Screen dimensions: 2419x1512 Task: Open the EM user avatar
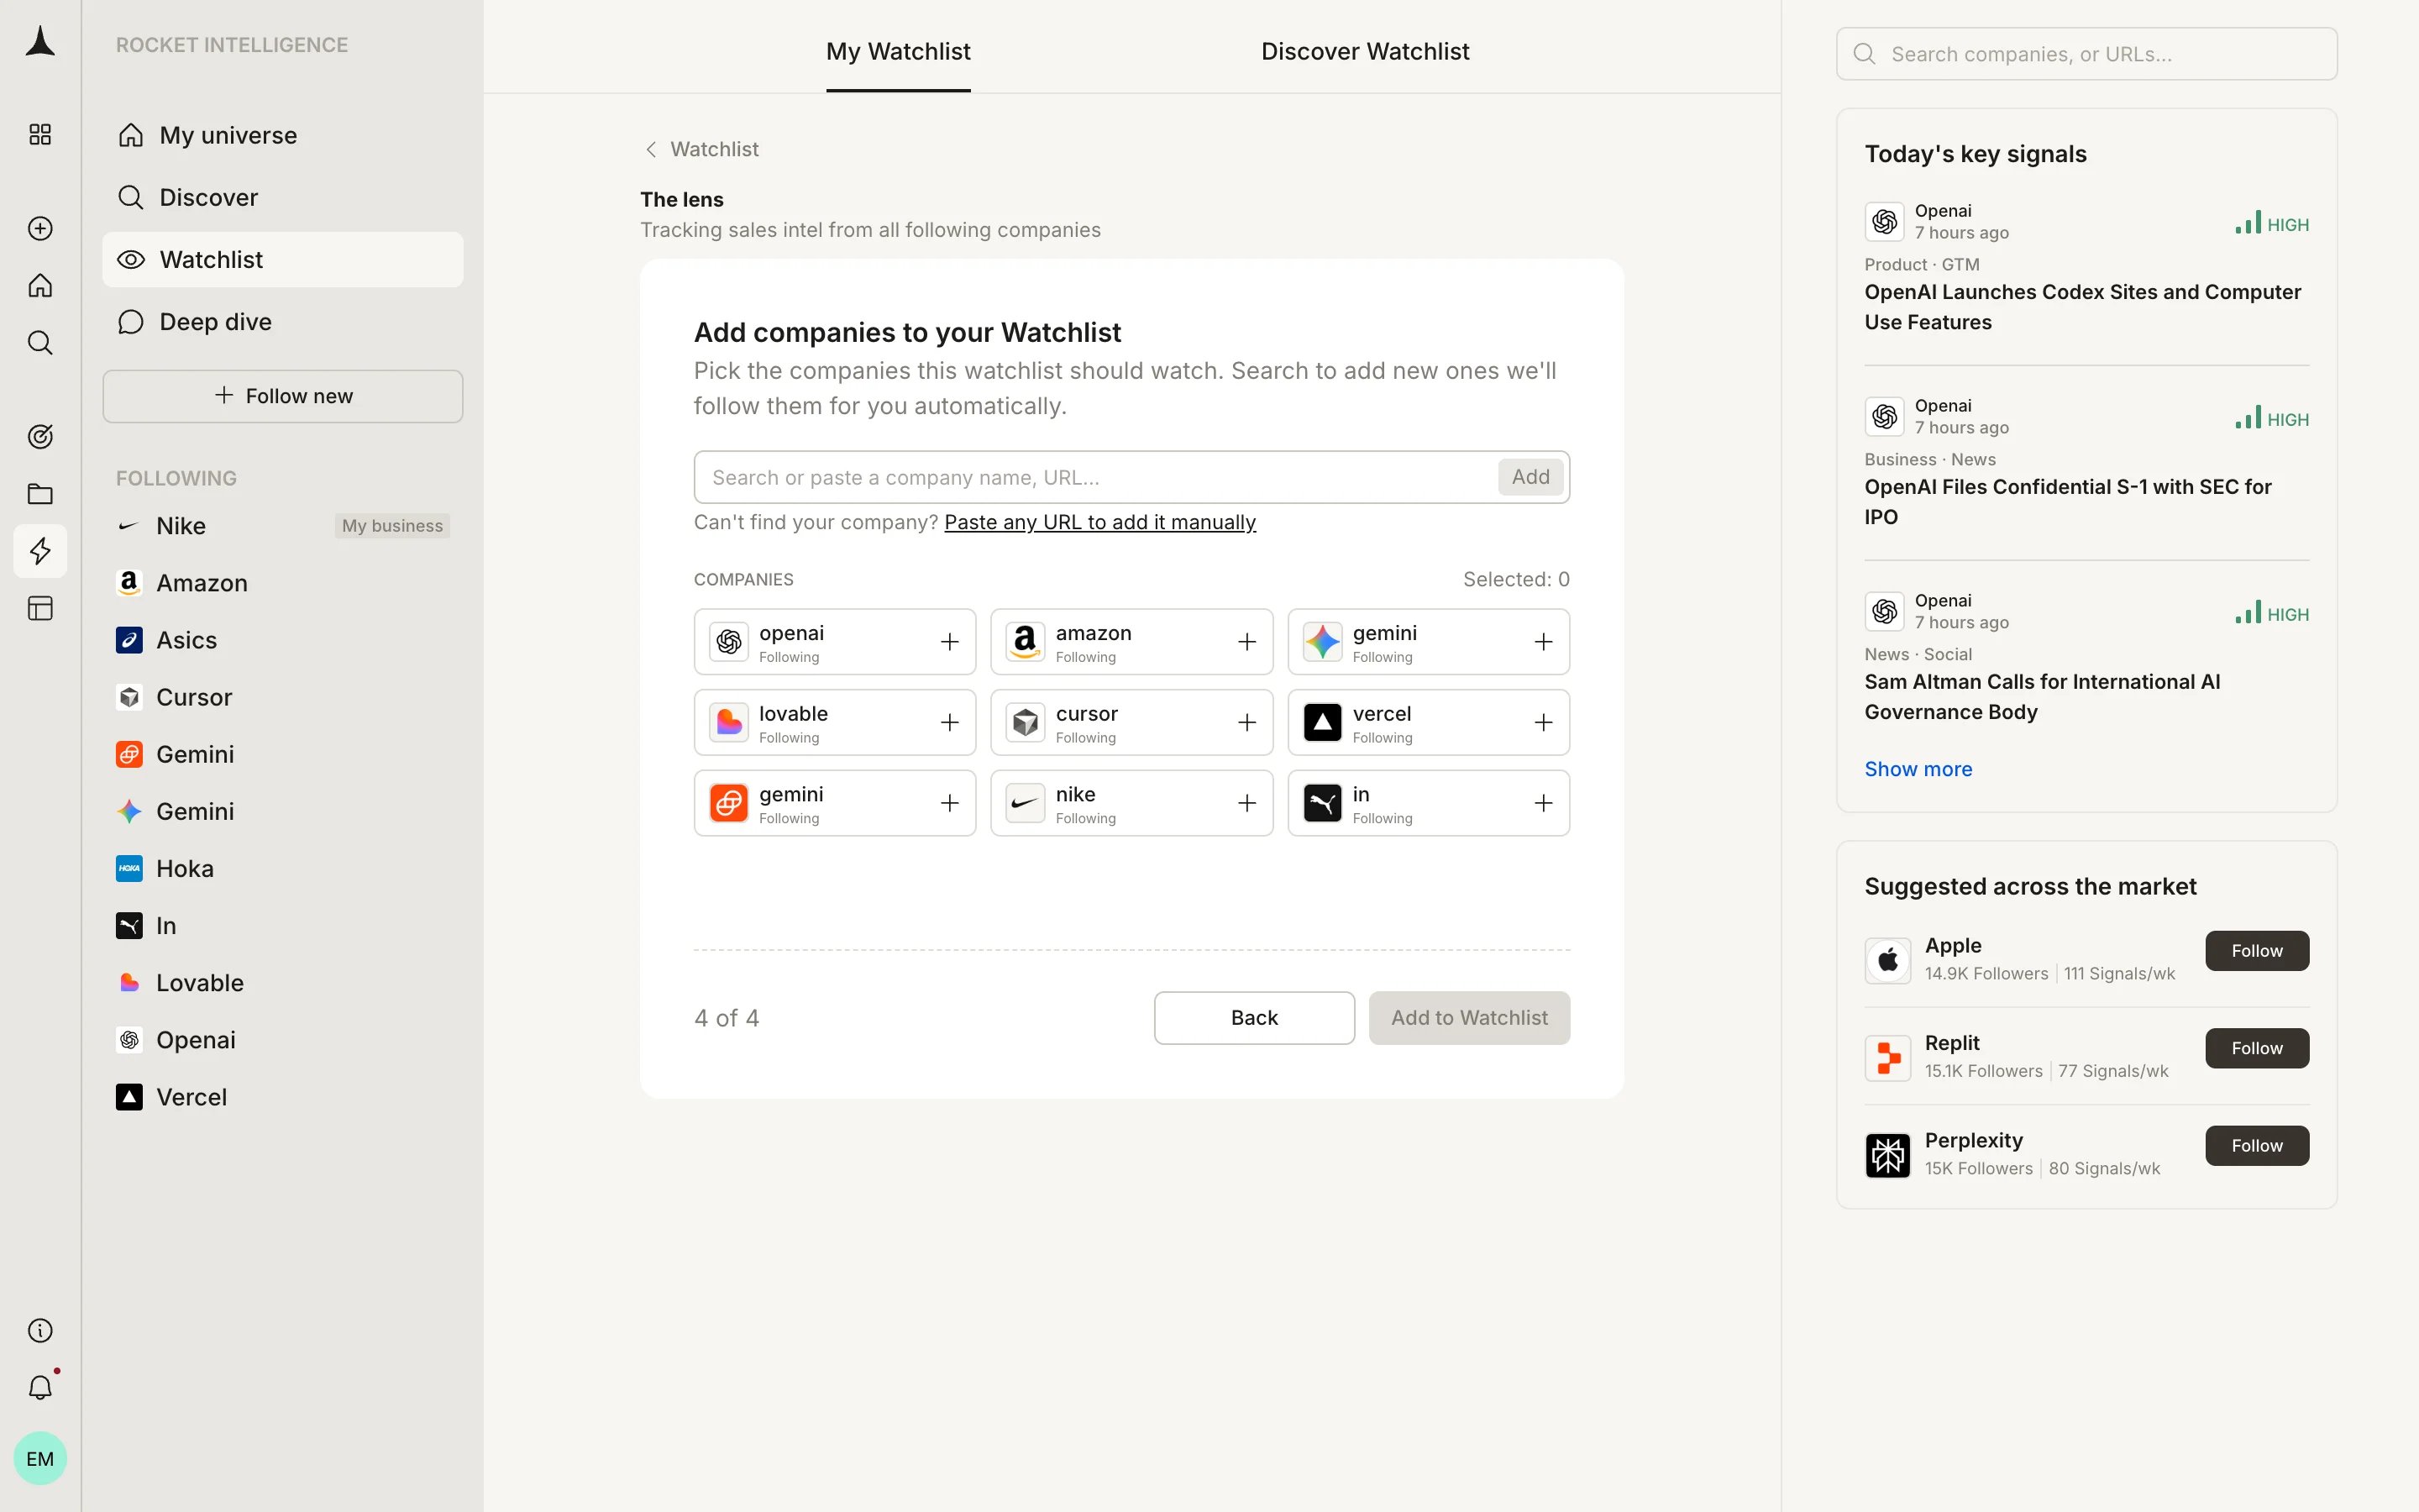point(40,1458)
